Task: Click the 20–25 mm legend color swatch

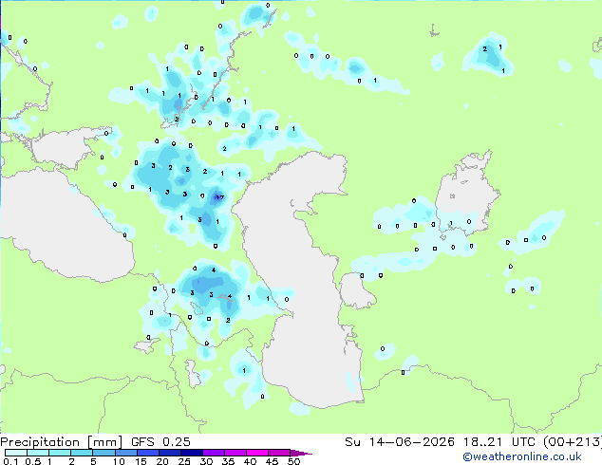Action: (169, 453)
